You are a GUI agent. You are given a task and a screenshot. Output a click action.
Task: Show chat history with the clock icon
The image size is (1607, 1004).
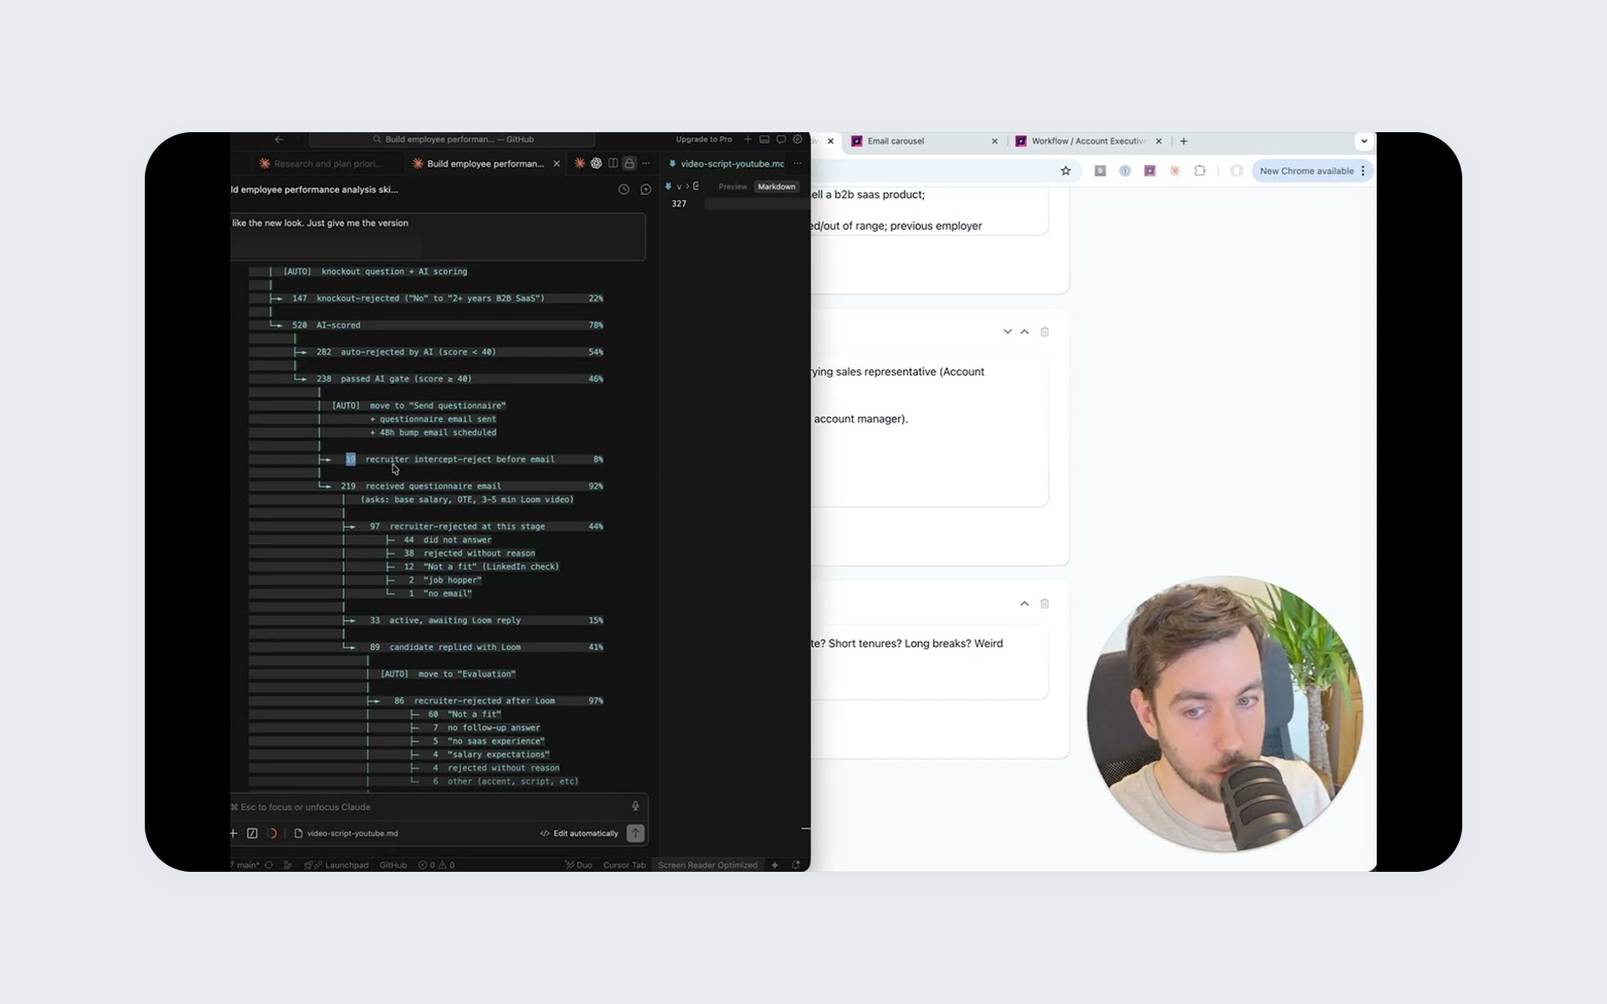click(x=624, y=190)
